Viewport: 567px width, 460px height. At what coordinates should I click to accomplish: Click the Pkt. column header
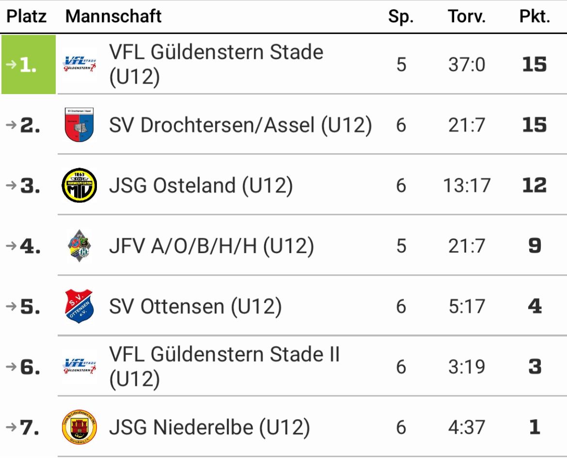[535, 16]
